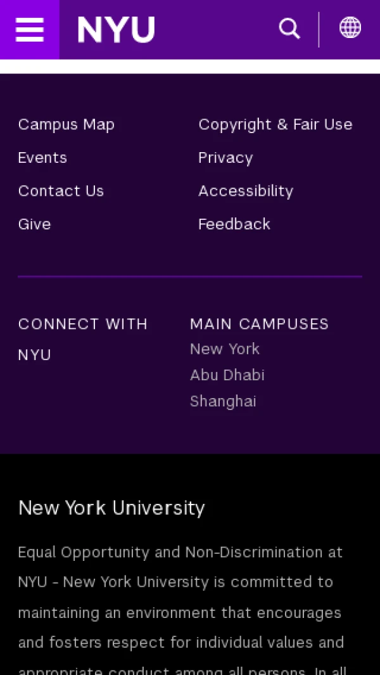The image size is (380, 675).
Task: Click the Main Campuses heading
Action: pos(259,324)
